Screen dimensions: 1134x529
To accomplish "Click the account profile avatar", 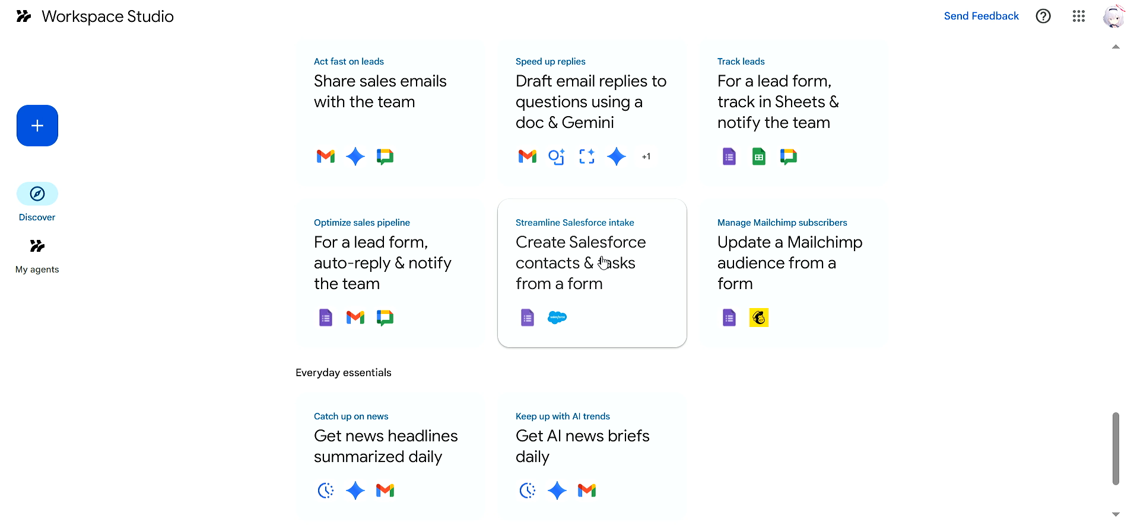I will pyautogui.click(x=1113, y=16).
